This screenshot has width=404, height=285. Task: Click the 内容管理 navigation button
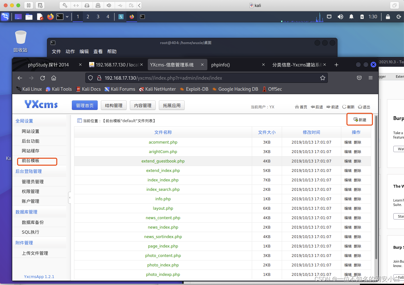tap(143, 105)
